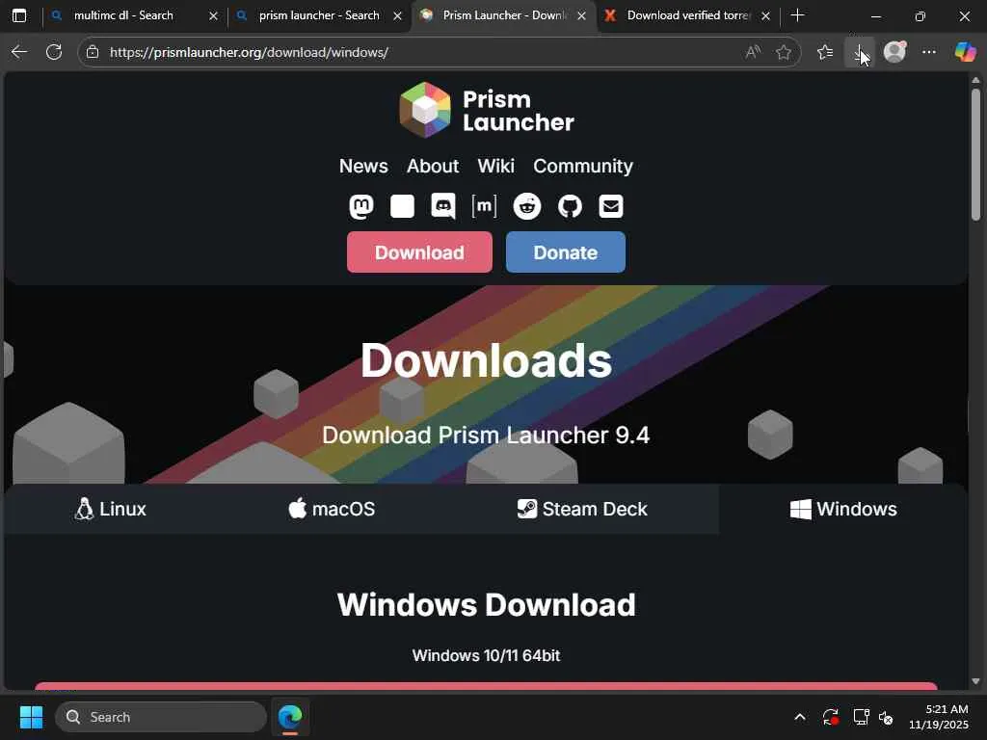Click the blue Donate button

(565, 252)
